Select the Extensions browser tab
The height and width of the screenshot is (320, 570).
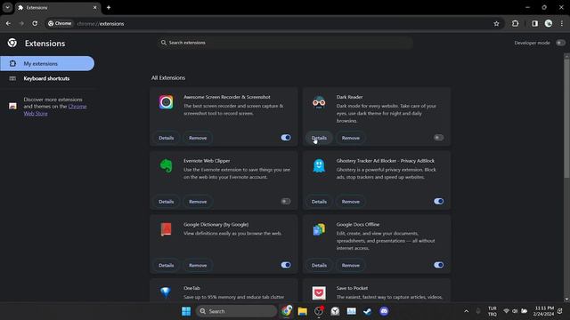click(57, 8)
